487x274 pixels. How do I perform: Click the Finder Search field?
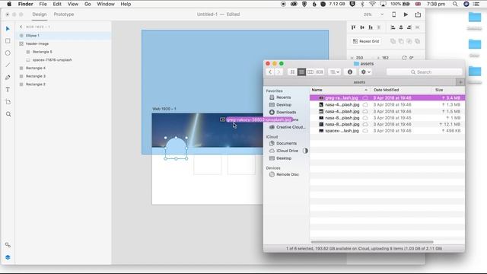click(x=424, y=72)
